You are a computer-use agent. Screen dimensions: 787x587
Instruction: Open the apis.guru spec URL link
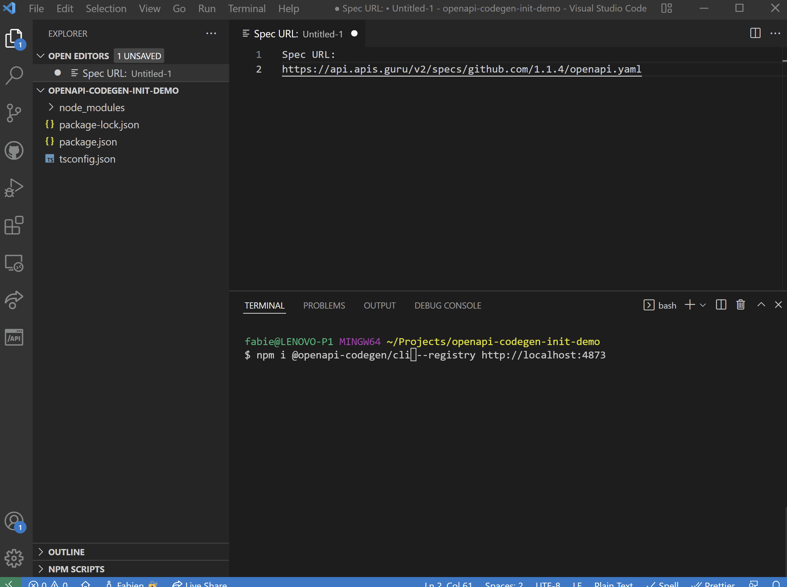461,69
